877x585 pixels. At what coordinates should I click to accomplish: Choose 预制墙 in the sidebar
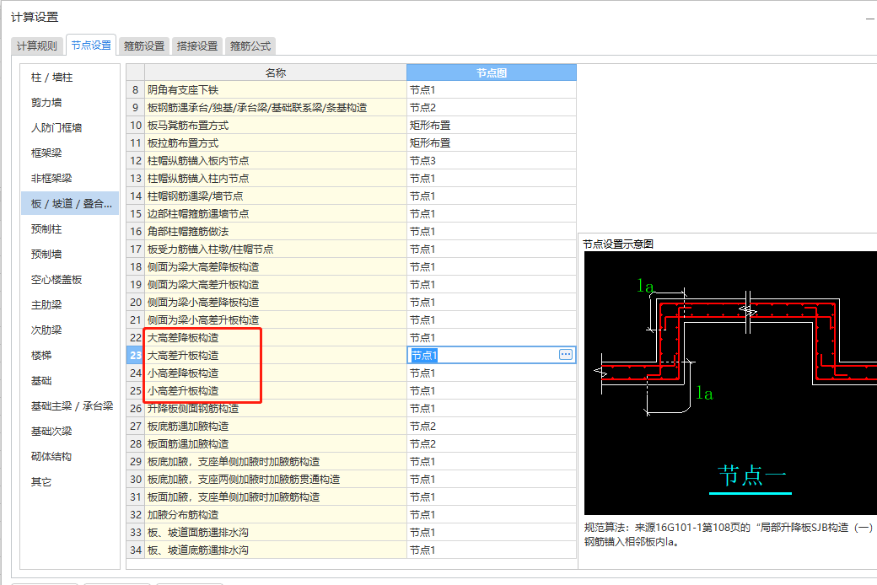coord(70,254)
